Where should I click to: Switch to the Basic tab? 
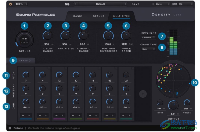pos(77,16)
